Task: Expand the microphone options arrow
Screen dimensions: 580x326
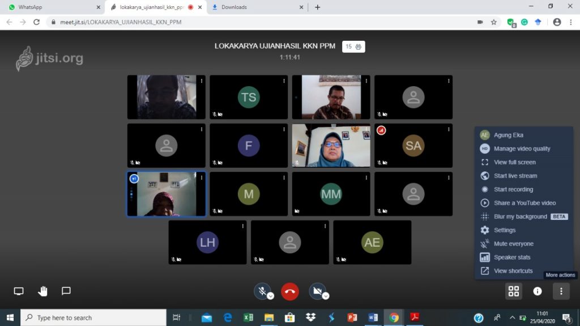Action: [270, 296]
